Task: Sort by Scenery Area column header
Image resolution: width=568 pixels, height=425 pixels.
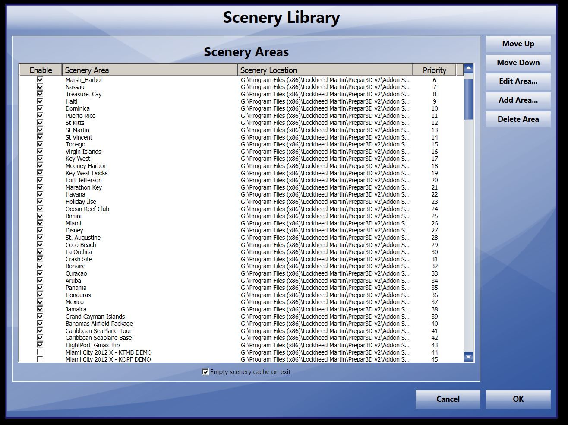Action: 150,70
